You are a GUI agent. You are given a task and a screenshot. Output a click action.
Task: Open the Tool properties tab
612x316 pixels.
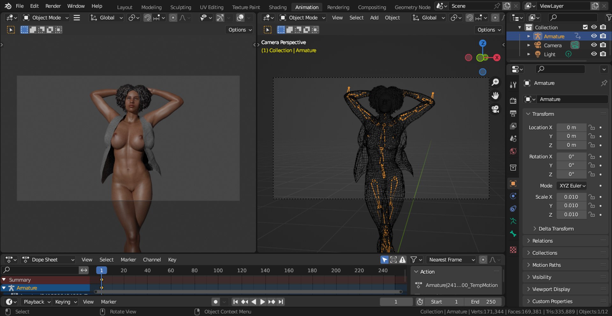(513, 85)
